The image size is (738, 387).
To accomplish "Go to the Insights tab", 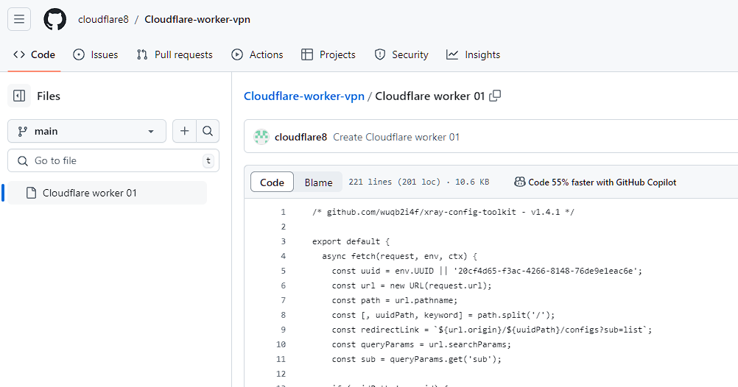I will click(473, 54).
